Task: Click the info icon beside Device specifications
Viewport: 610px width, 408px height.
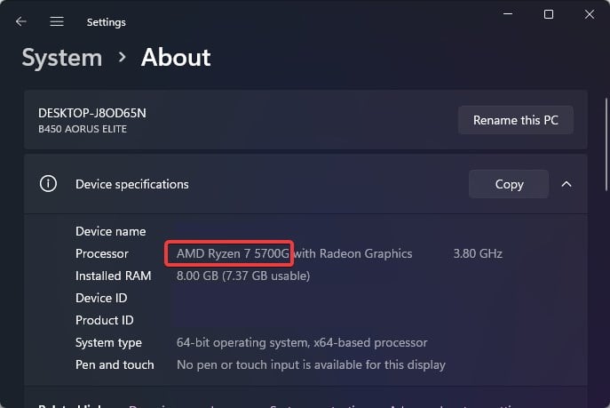Action: tap(48, 184)
